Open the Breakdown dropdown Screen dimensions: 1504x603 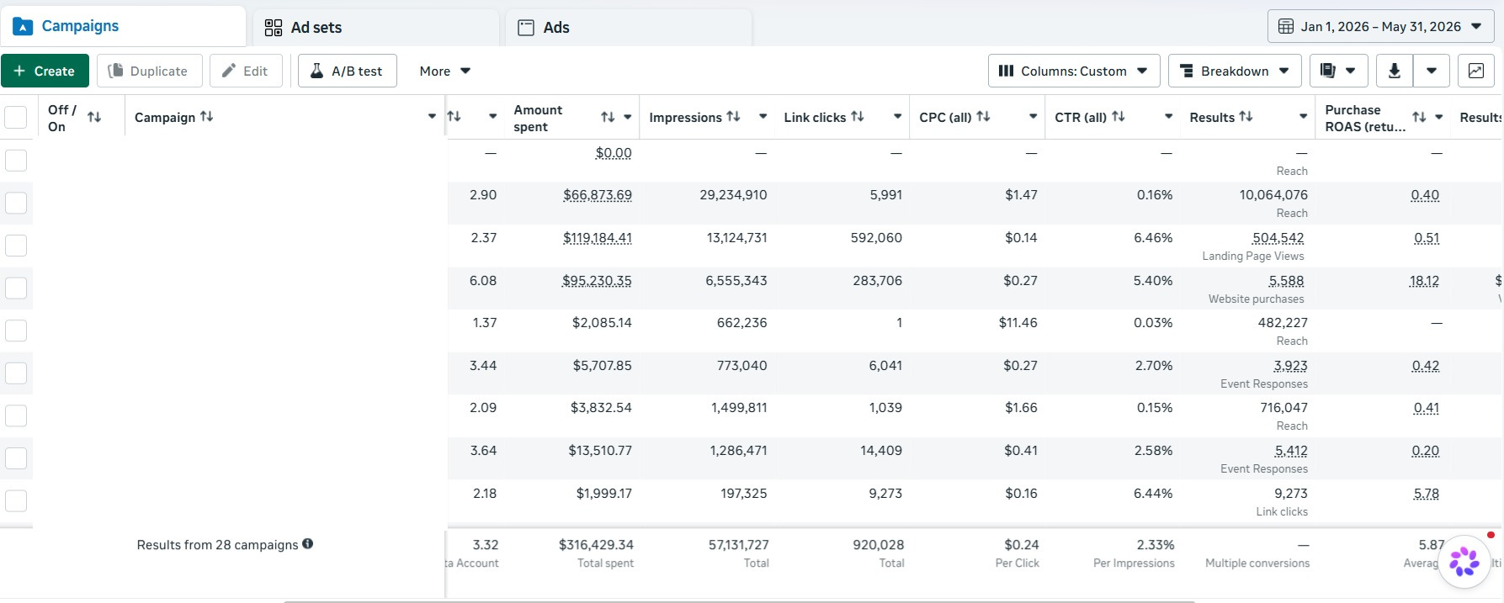[x=1235, y=71]
